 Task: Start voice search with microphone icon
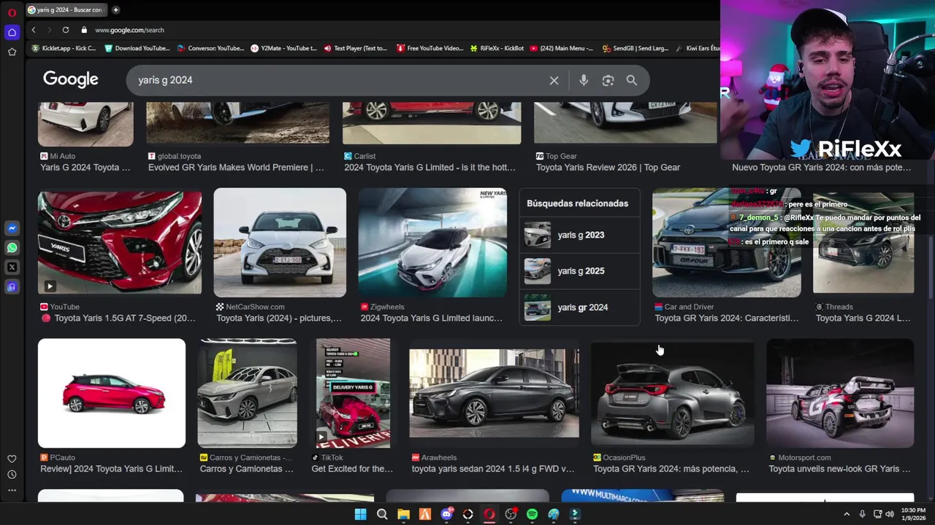[584, 80]
